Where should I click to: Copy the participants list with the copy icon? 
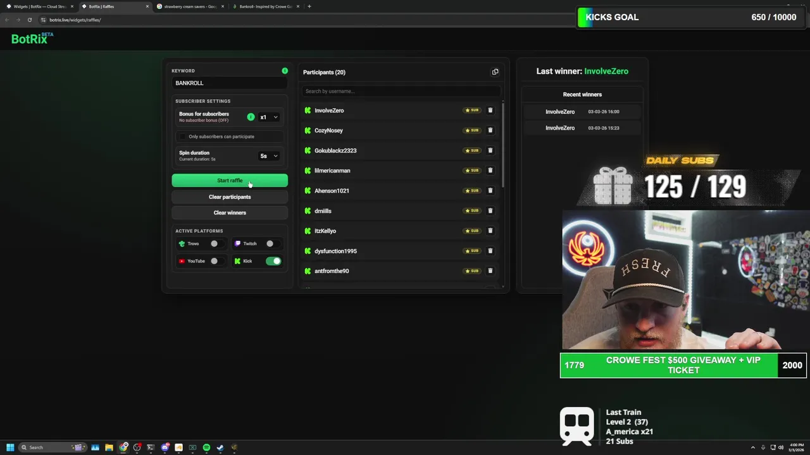495,72
